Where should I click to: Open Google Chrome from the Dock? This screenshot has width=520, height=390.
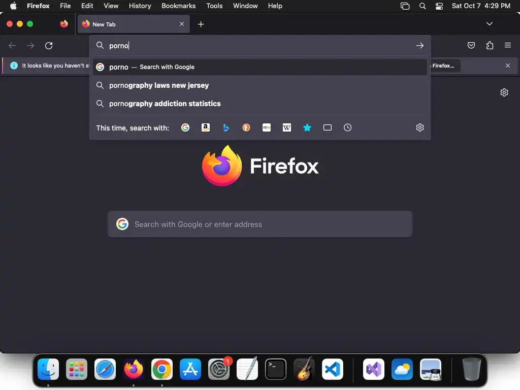162,369
